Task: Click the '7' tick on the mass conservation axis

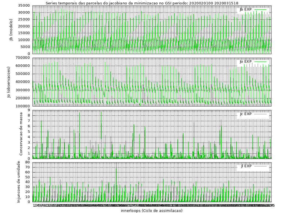Action: tap(29, 121)
